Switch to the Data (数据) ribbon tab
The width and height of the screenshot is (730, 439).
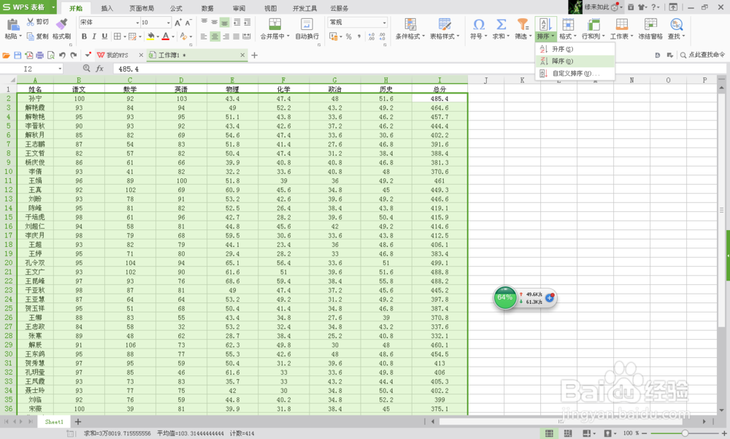207,8
